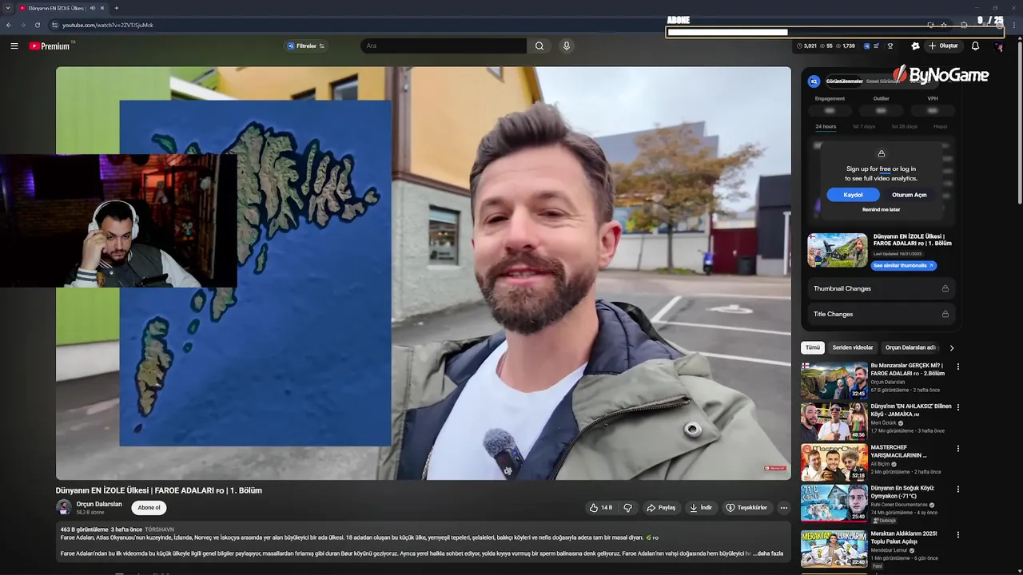Click the search magnifier button
The image size is (1023, 575).
coord(539,46)
